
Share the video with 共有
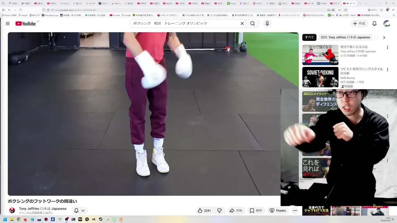236,211
